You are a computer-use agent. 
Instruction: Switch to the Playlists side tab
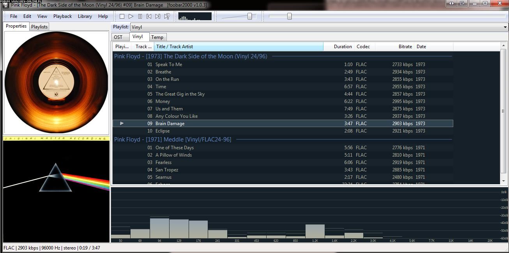[39, 27]
